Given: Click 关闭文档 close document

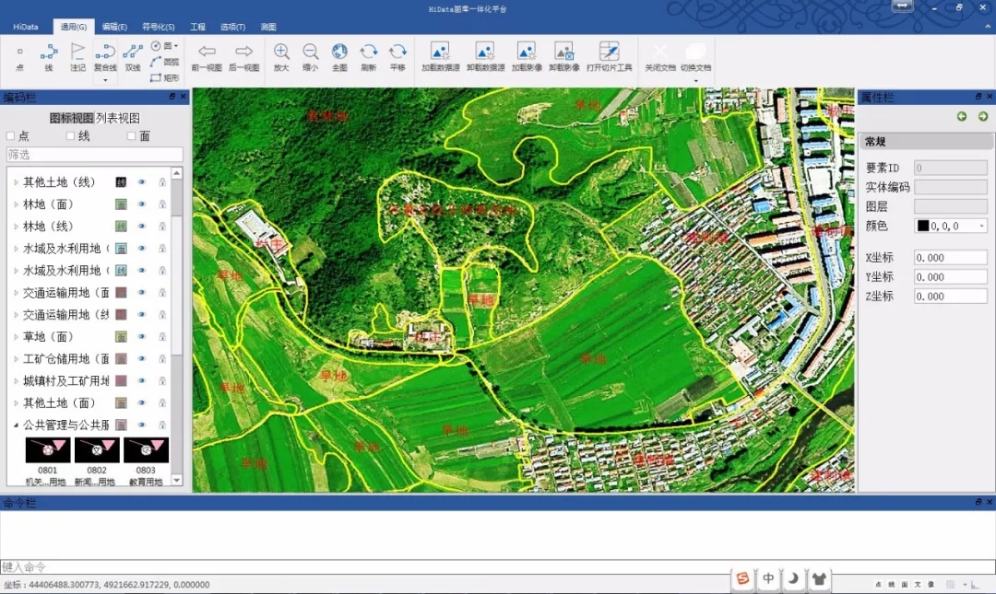Looking at the screenshot, I should [660, 57].
